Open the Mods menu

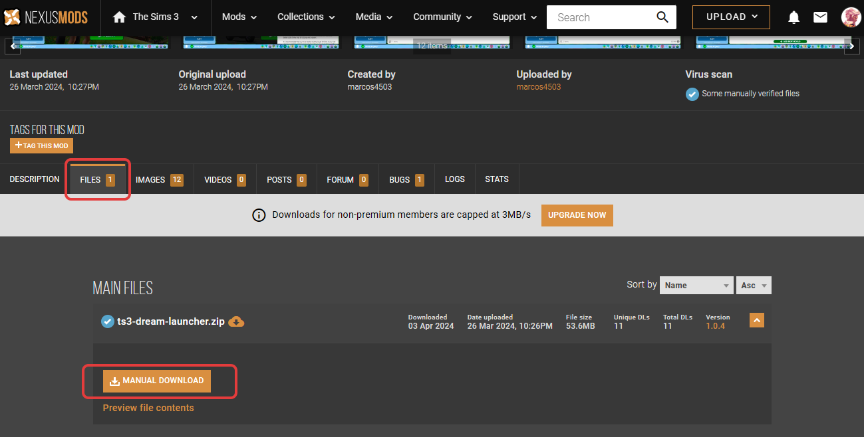pos(240,17)
